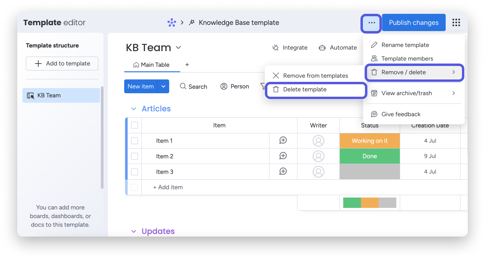This screenshot has width=485, height=259.
Task: Click the Automate icon
Action: point(323,47)
